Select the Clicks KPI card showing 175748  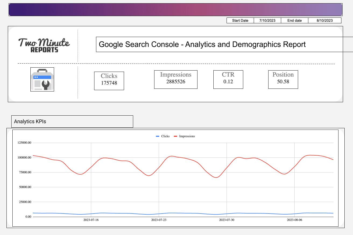(109, 80)
